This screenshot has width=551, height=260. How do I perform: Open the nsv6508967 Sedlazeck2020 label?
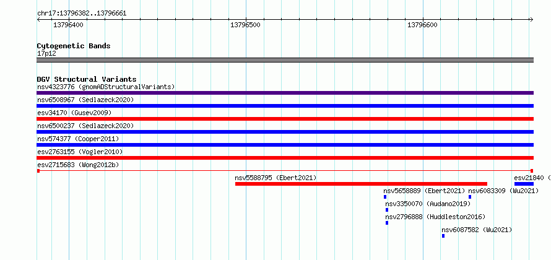click(85, 100)
